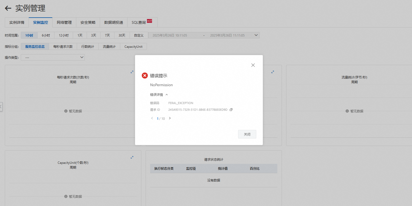
Task: Click the end time field 11:11:05
Action: click(227, 35)
